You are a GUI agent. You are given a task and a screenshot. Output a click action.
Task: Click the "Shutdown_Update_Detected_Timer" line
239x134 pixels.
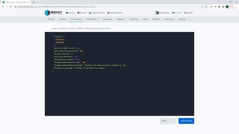70,63
